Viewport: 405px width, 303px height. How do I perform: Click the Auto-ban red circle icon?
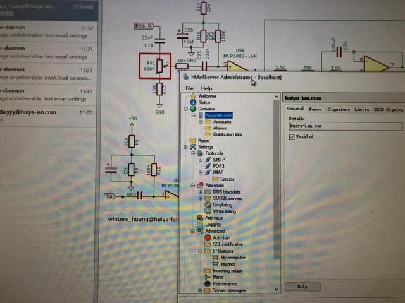point(208,237)
